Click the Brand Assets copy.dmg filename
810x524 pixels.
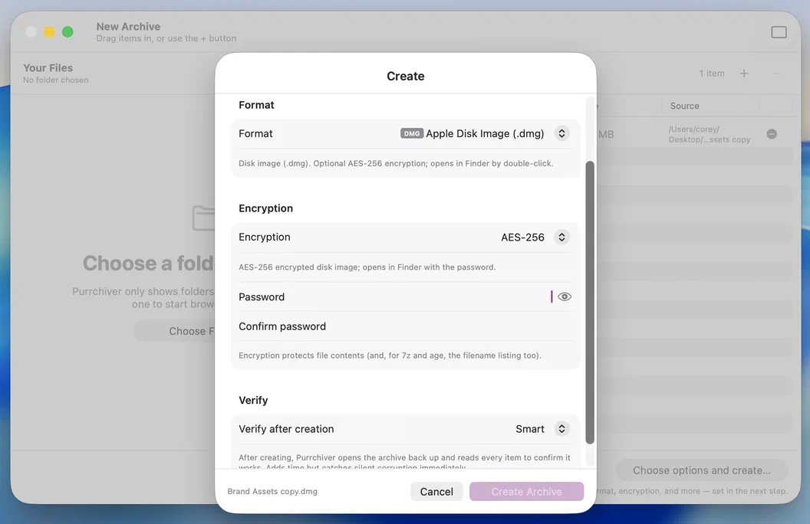click(x=272, y=492)
